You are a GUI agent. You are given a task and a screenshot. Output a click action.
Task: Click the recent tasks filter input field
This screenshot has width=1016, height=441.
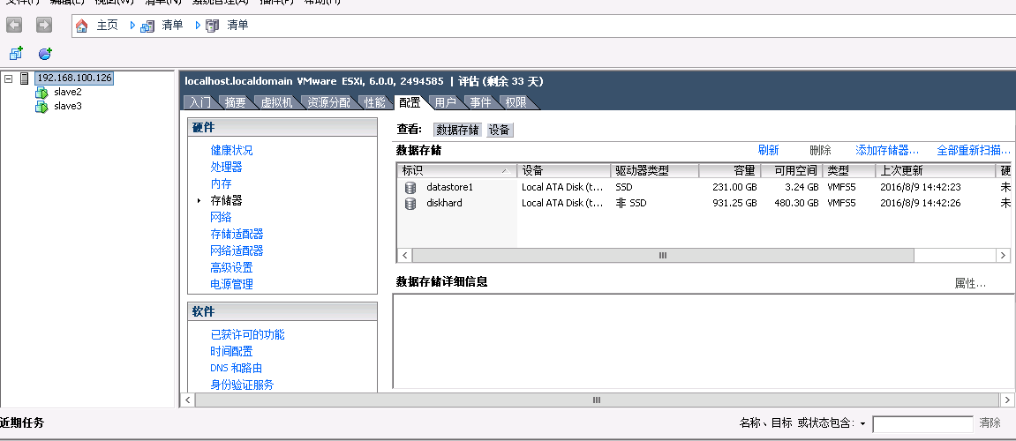922,424
